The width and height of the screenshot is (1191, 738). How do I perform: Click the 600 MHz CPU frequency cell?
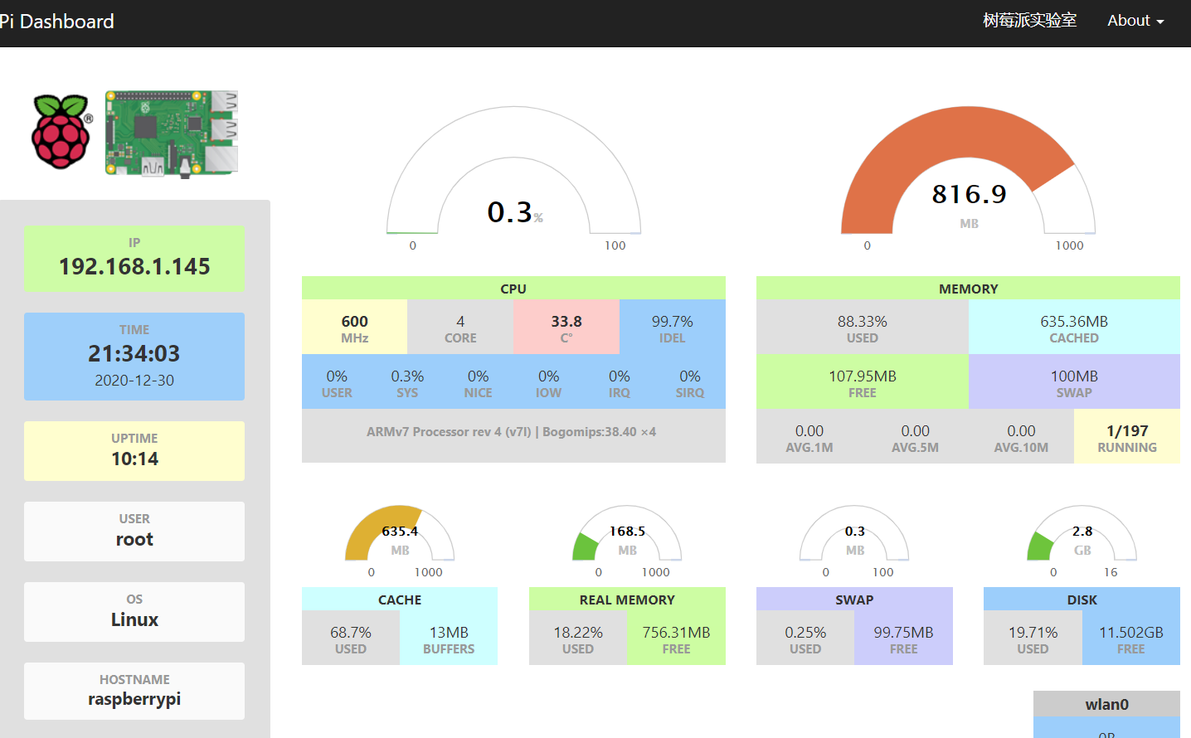coord(354,328)
